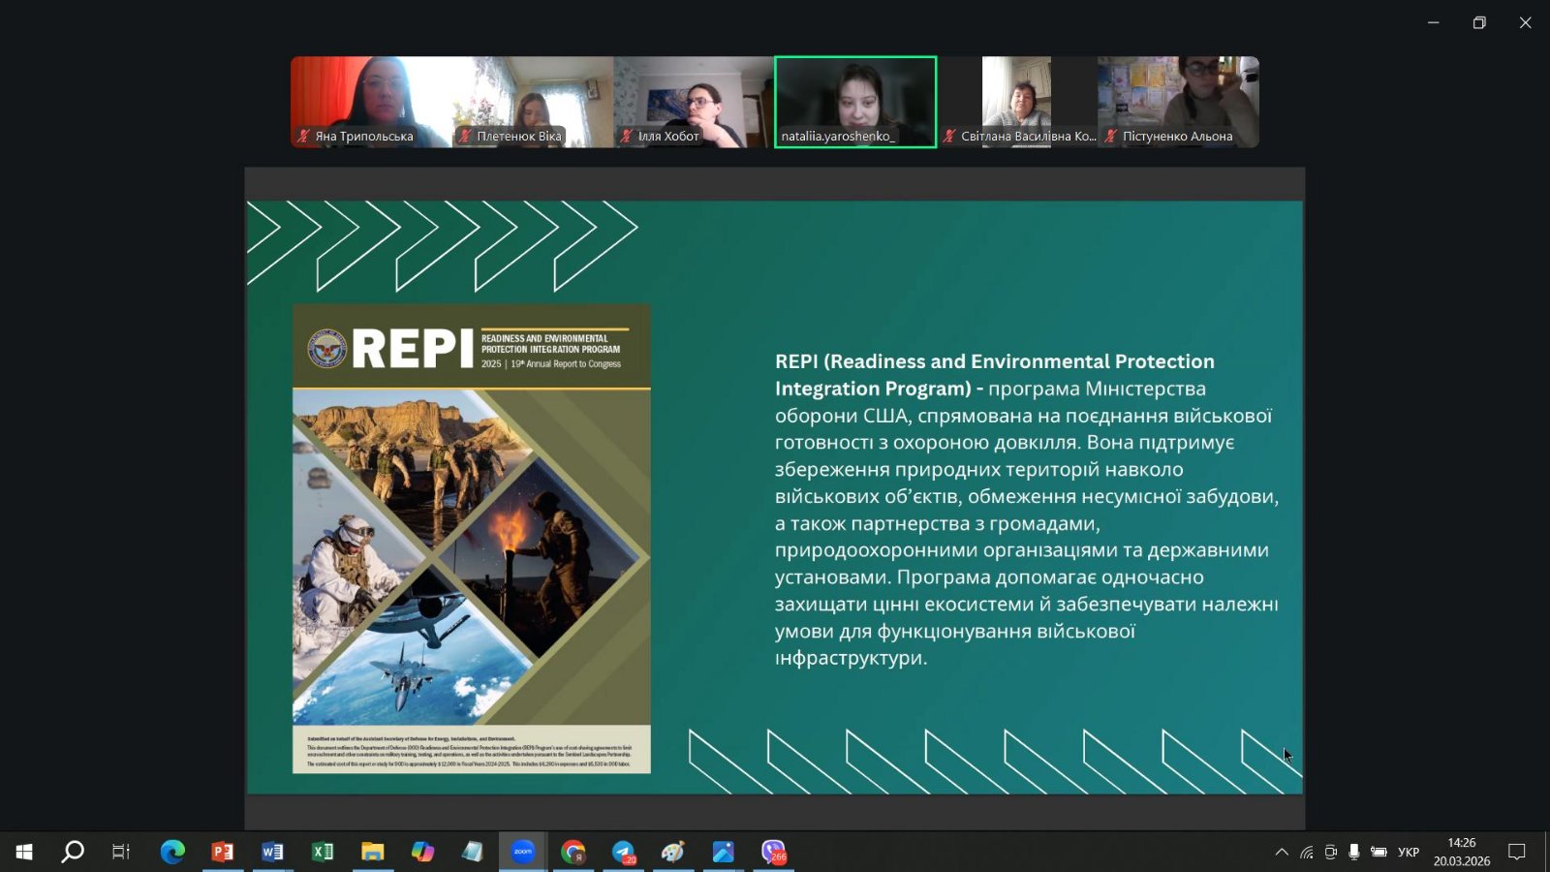Click the camera-in-use tray icon

[1330, 852]
